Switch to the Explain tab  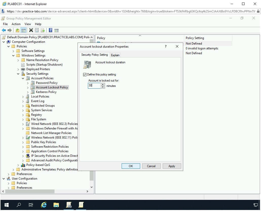115,55
